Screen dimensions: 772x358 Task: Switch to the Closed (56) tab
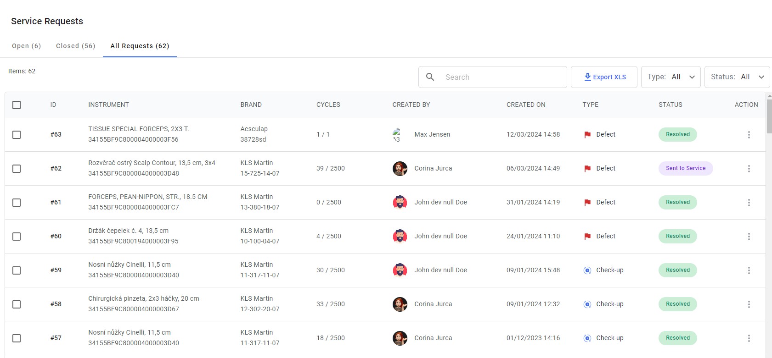76,46
